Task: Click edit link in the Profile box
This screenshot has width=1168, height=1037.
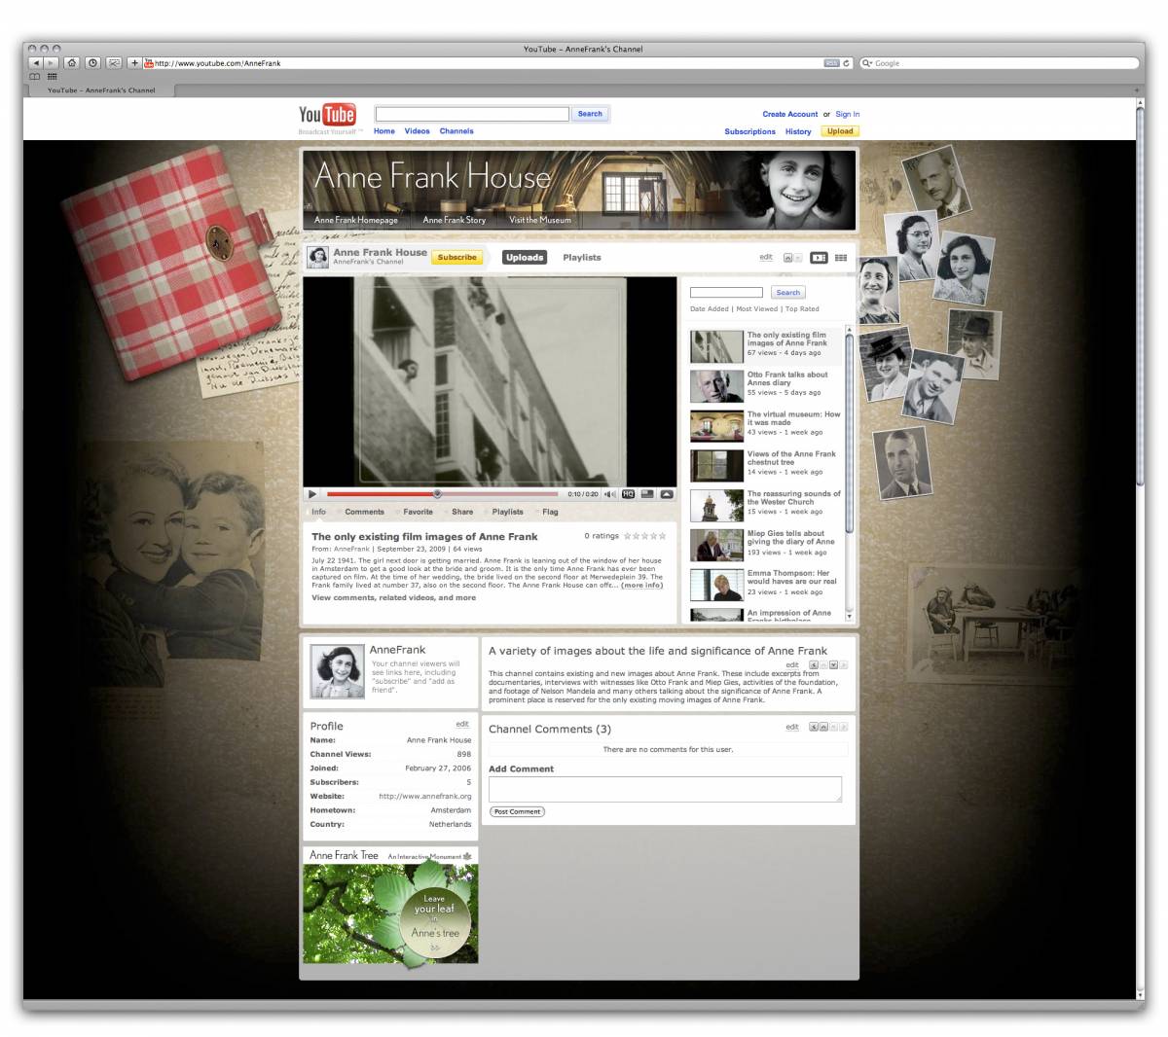Action: (462, 725)
